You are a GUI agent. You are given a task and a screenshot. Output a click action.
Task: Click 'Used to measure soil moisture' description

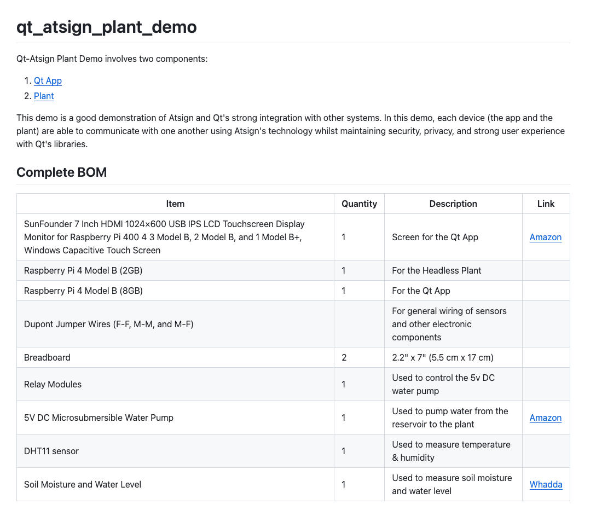pyautogui.click(x=452, y=484)
